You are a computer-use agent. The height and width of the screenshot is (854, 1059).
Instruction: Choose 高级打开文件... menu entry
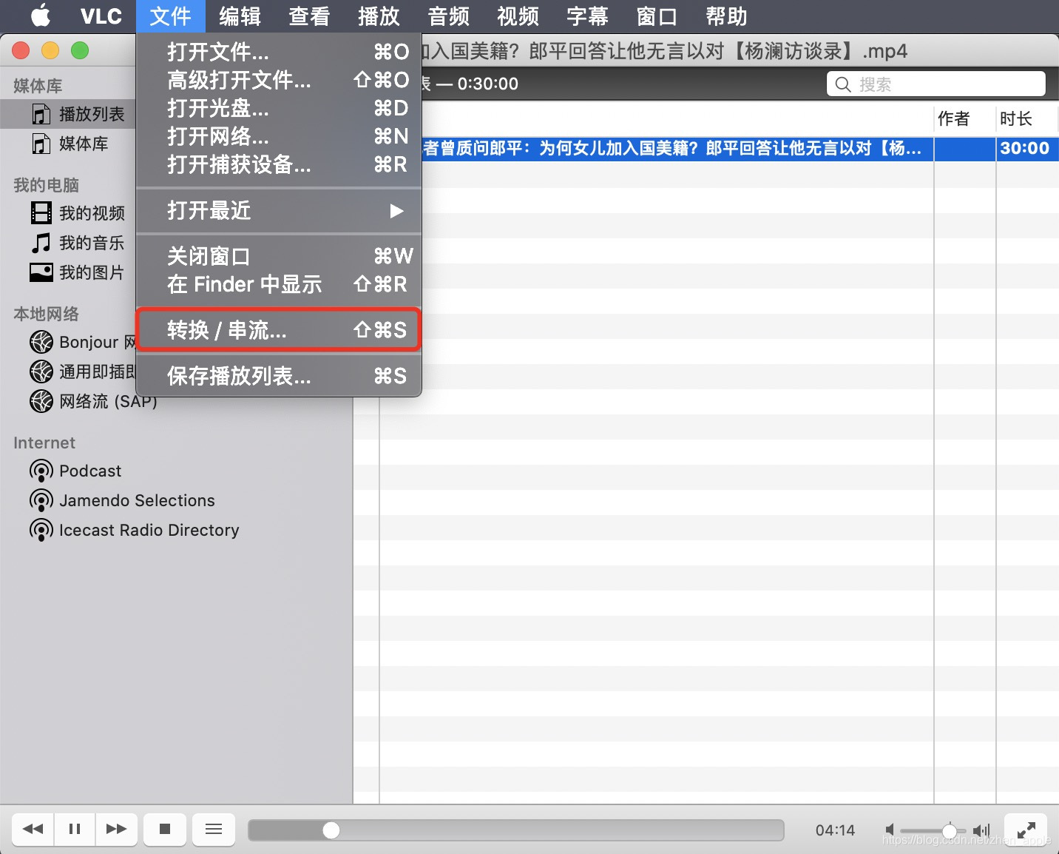pos(279,80)
